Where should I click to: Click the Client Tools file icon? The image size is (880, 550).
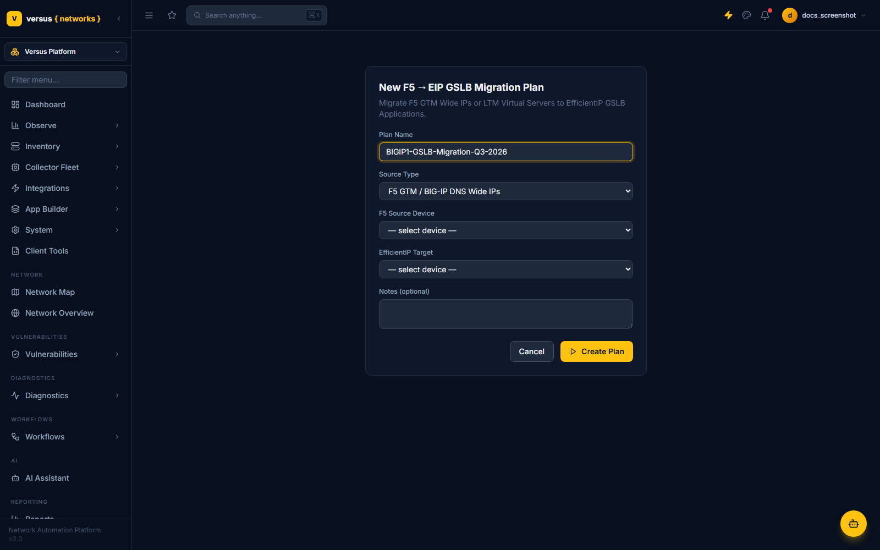click(15, 251)
